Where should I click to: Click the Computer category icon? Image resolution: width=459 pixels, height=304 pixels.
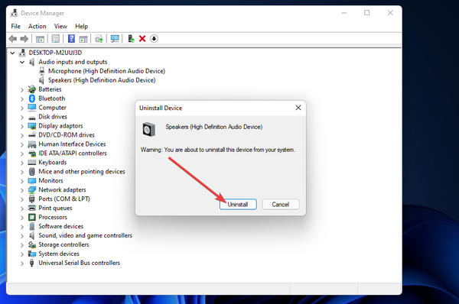pos(31,108)
